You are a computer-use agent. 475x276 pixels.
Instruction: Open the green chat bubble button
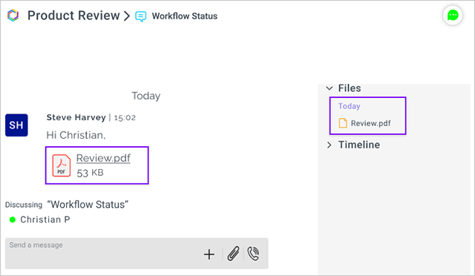coord(453,15)
